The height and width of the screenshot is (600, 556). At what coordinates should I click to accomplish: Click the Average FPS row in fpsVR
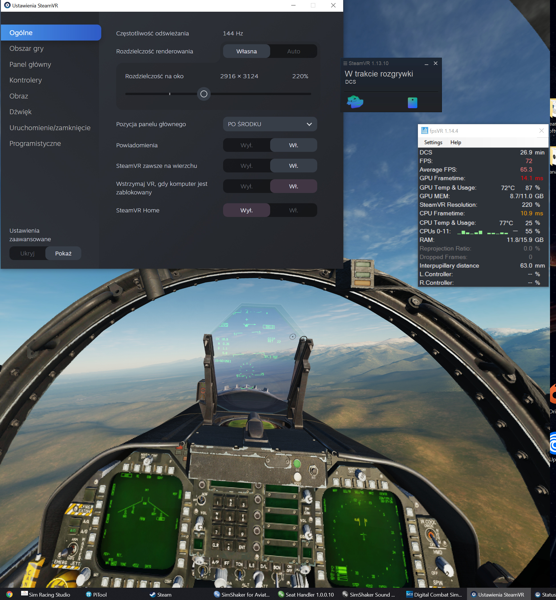(482, 170)
